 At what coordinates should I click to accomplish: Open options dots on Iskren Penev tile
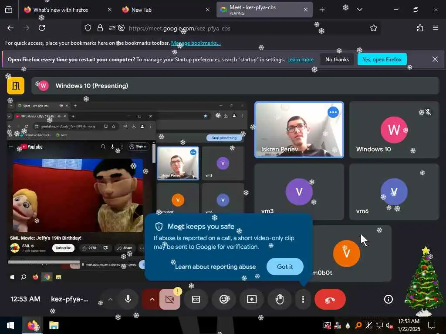(333, 112)
